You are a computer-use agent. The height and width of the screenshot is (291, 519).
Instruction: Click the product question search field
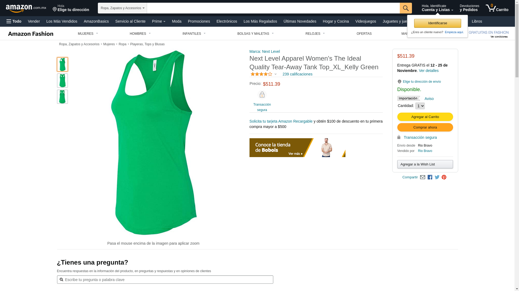(165, 280)
